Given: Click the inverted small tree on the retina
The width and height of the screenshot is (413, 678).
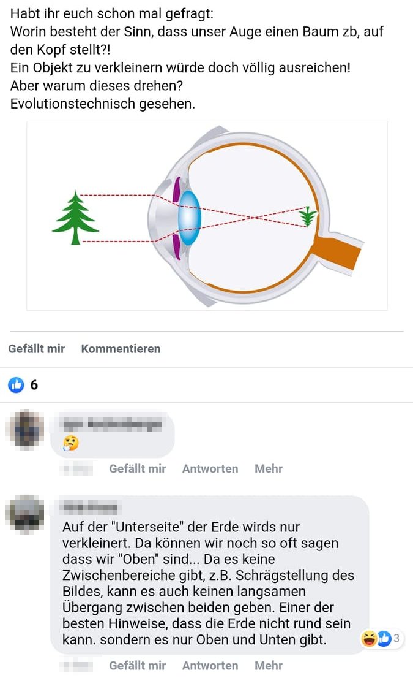Looking at the screenshot, I should pyautogui.click(x=308, y=216).
